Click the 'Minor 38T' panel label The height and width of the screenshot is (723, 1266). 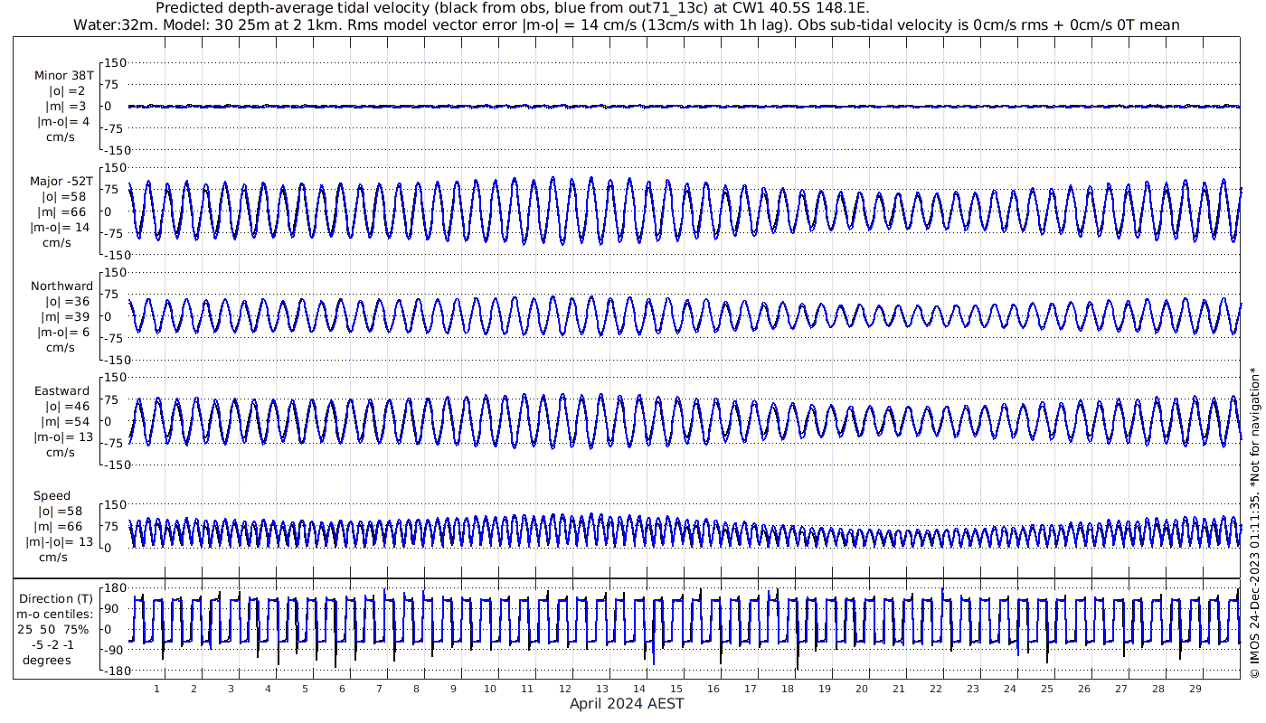(63, 76)
